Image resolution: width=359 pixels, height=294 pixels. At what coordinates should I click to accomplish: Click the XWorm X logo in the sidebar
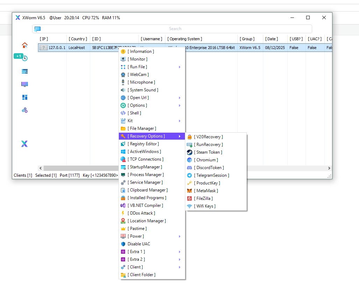pyautogui.click(x=24, y=144)
